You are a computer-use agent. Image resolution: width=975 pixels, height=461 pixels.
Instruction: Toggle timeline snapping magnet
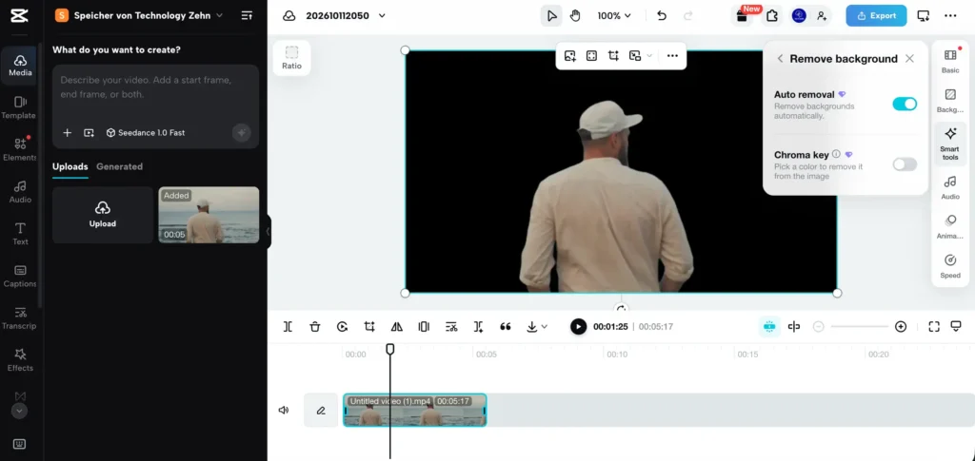click(x=769, y=326)
